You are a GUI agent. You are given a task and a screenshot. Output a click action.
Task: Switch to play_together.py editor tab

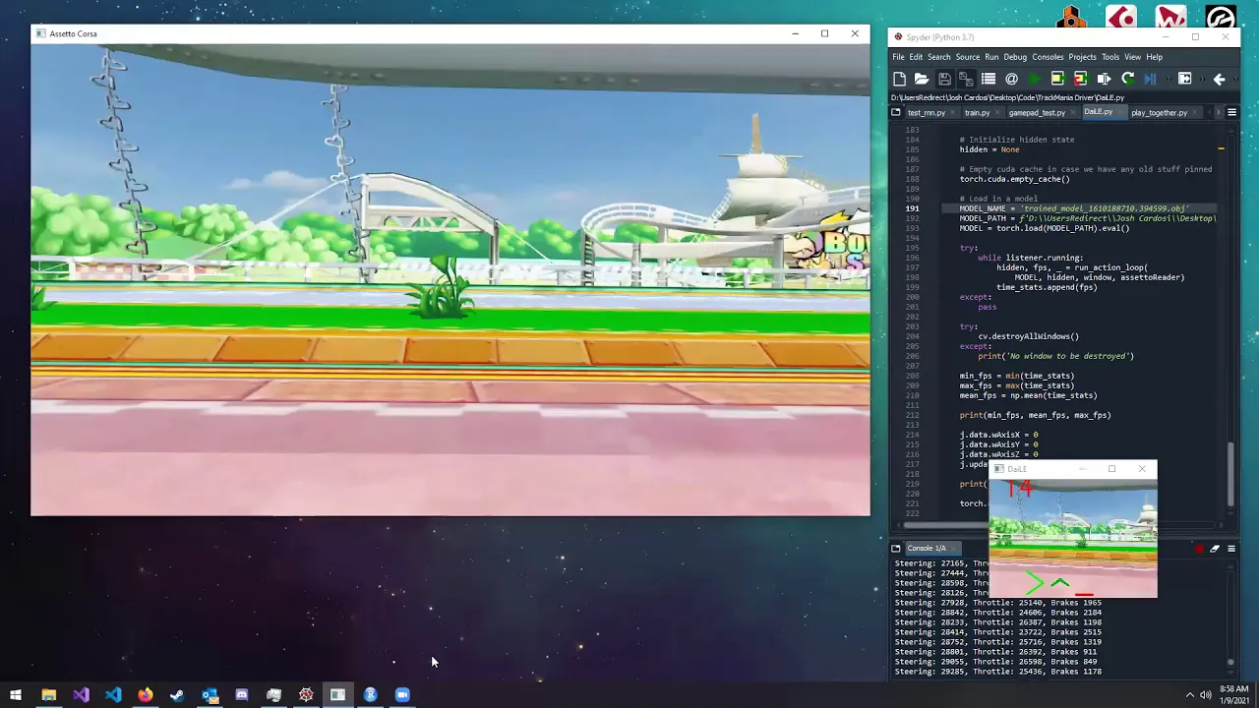pyautogui.click(x=1159, y=113)
